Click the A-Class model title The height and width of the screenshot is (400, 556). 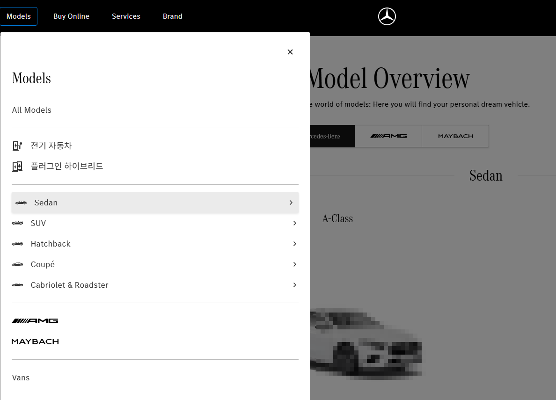(337, 218)
